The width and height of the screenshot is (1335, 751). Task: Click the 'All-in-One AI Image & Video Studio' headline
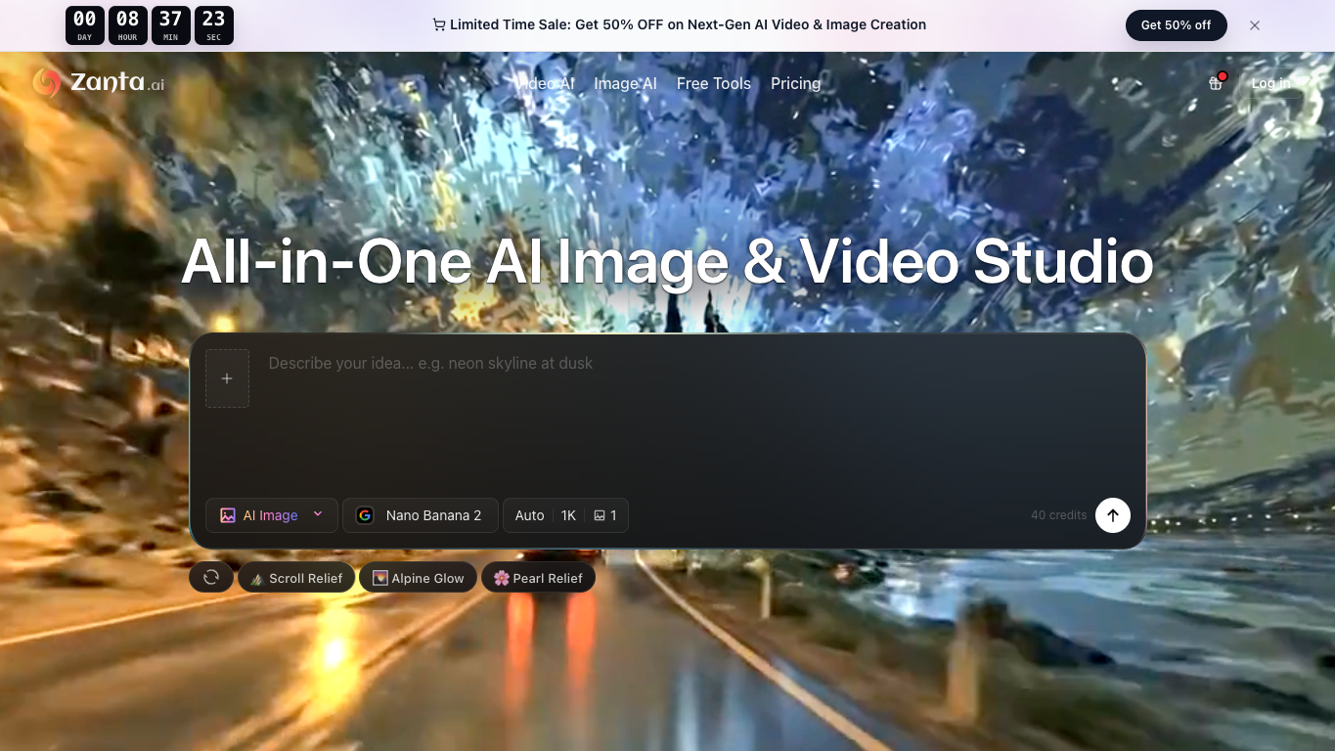click(667, 262)
